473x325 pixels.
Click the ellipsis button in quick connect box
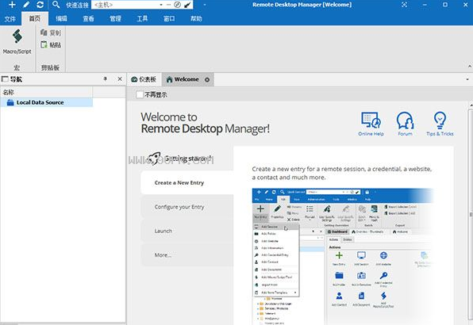pos(168,5)
